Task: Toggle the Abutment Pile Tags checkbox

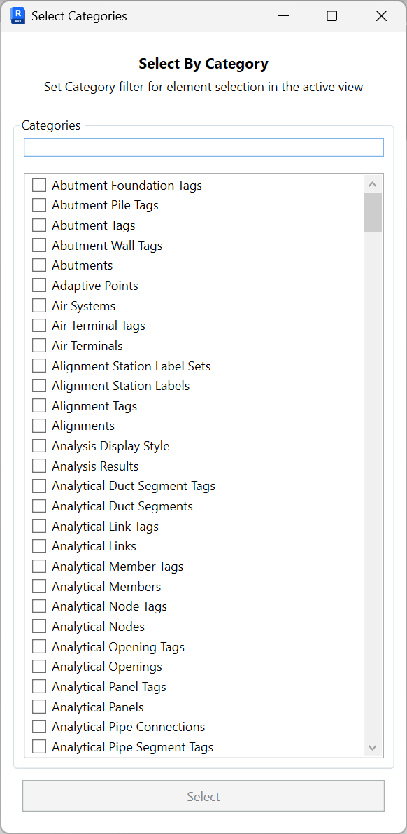Action: (39, 205)
